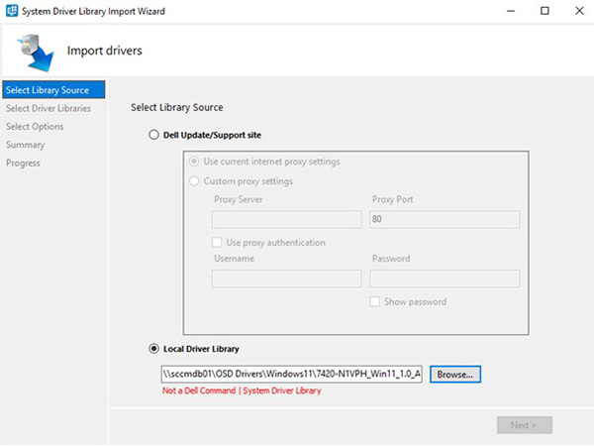Viewport: 594px width, 446px height.
Task: Choose Use current internet proxy settings
Action: [x=195, y=162]
